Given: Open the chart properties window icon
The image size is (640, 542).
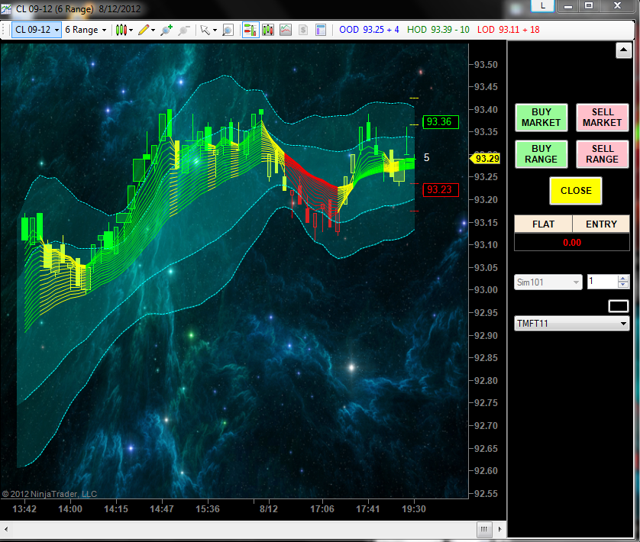Looking at the screenshot, I should 321,30.
